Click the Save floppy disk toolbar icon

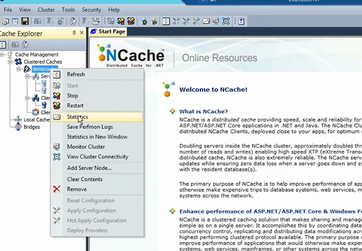[x=25, y=21]
